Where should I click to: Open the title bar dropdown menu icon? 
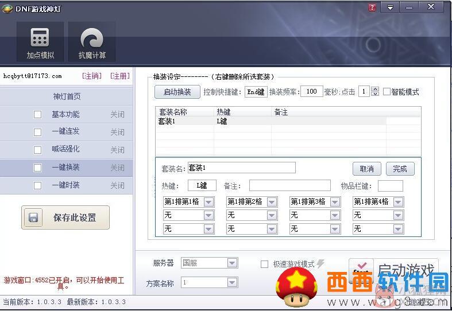click(x=390, y=7)
